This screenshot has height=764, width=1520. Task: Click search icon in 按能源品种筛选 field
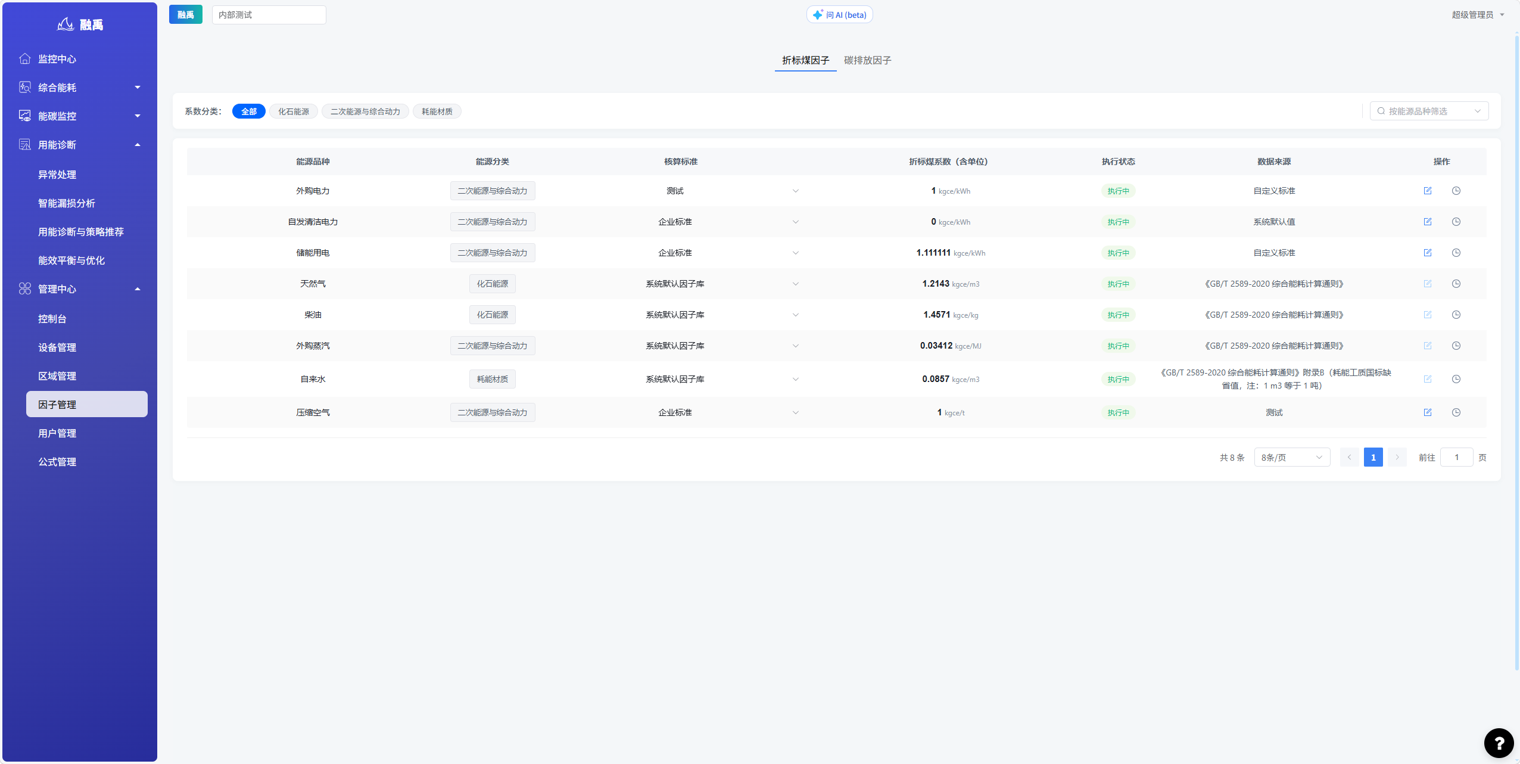pyautogui.click(x=1381, y=111)
